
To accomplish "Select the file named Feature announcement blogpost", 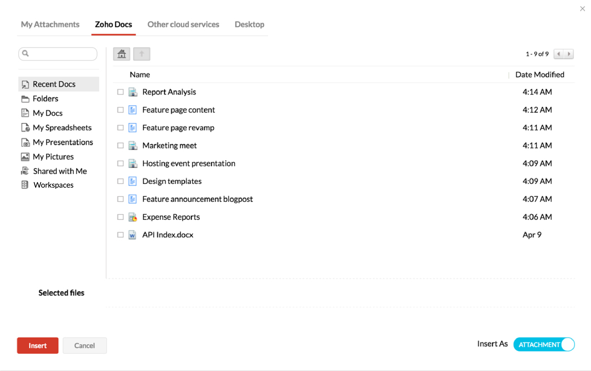I will tap(198, 199).
